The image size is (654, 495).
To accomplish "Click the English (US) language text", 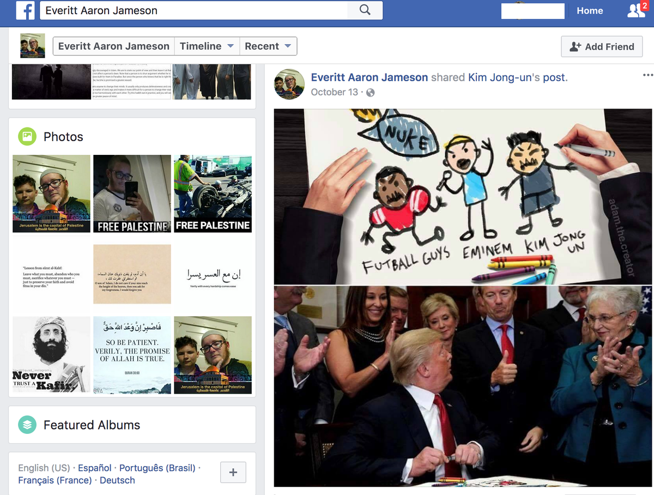I will point(44,468).
